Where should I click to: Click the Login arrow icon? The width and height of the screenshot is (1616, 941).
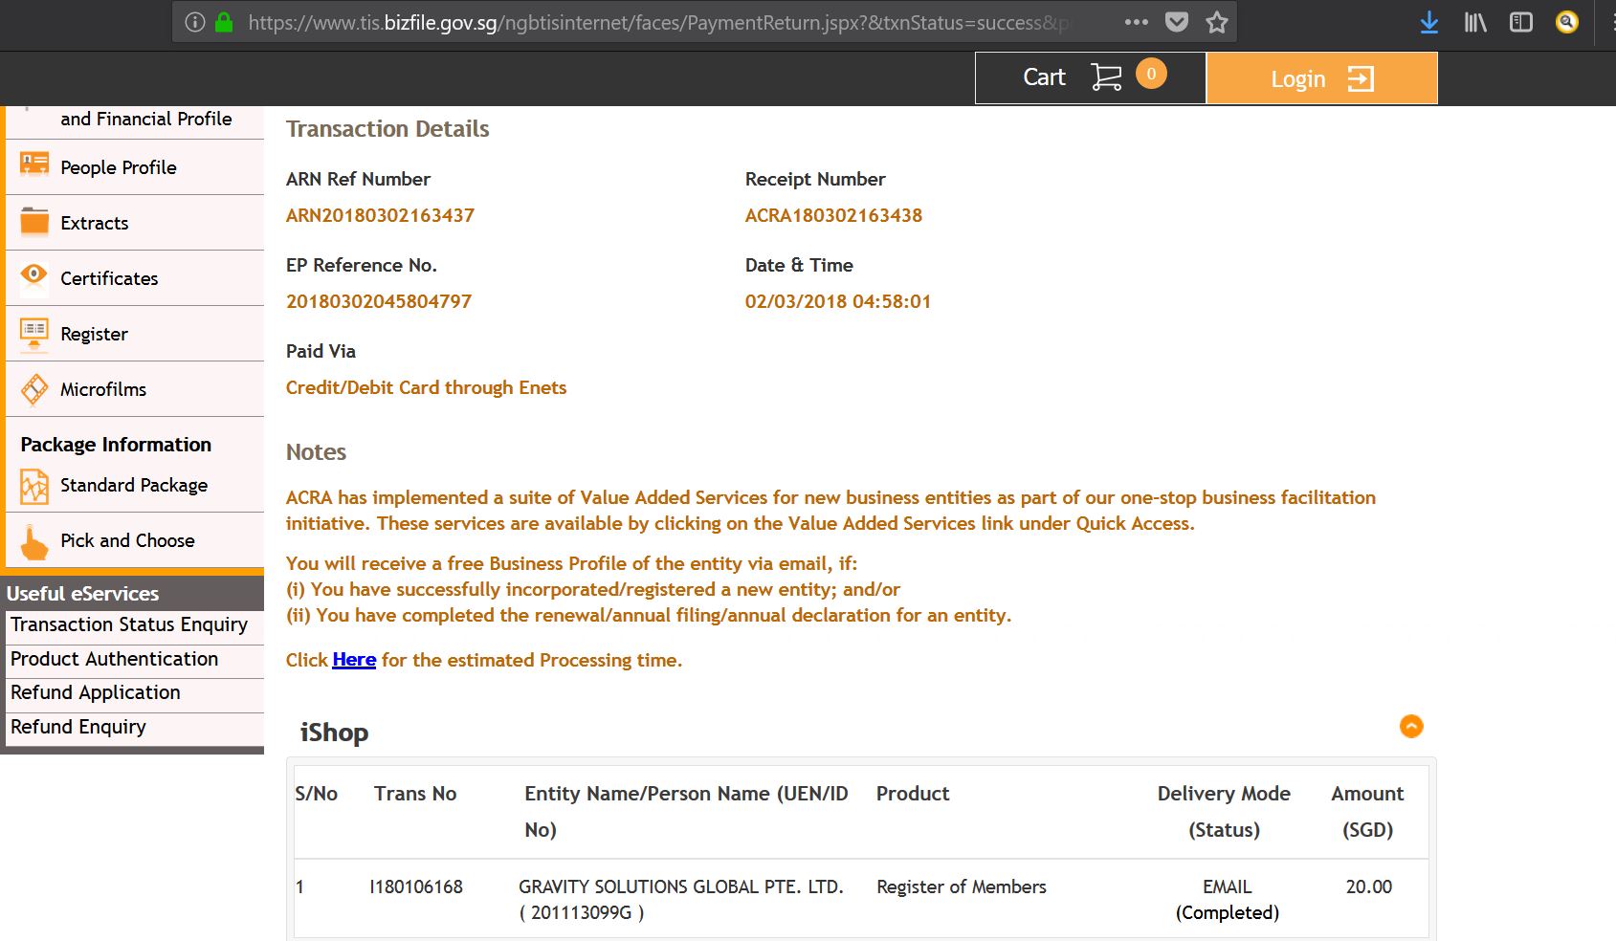point(1361,78)
